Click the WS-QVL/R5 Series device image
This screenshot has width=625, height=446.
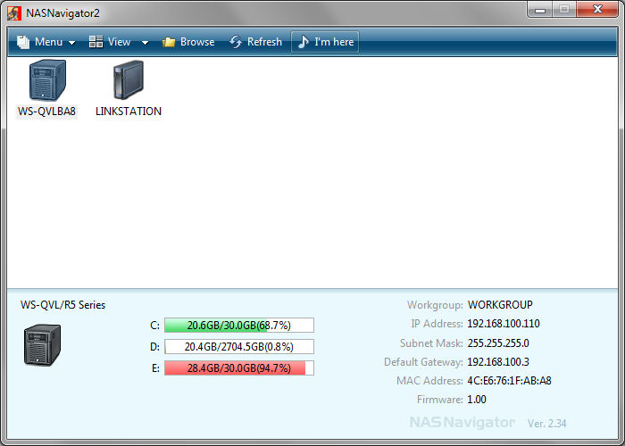pyautogui.click(x=42, y=345)
